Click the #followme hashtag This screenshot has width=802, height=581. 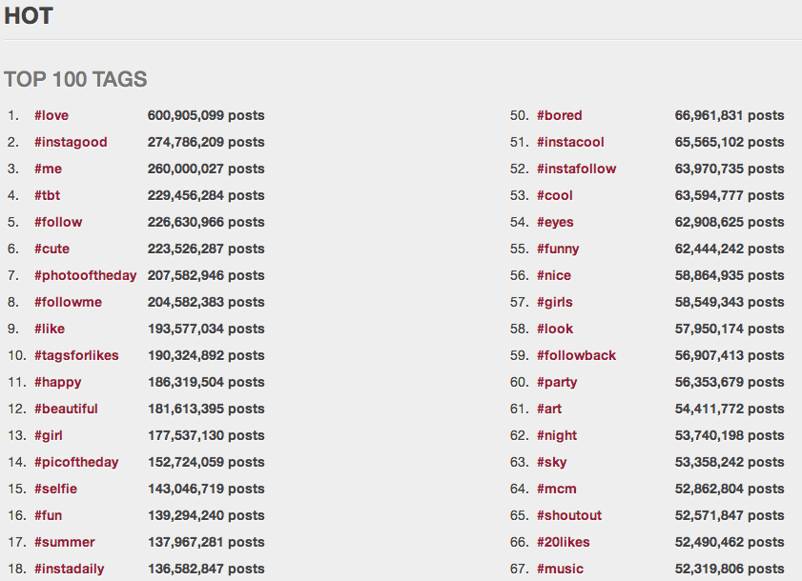tap(68, 302)
